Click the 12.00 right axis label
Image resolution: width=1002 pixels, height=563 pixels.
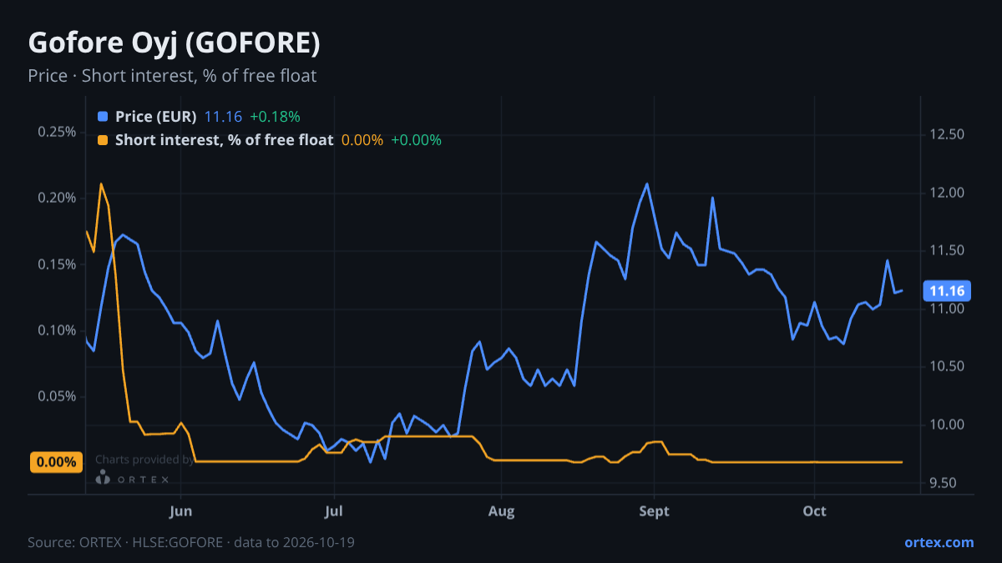[947, 193]
